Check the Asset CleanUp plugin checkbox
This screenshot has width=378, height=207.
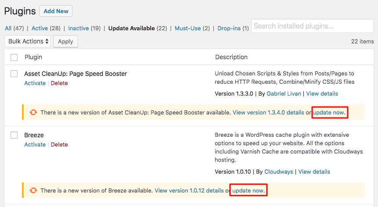point(14,74)
